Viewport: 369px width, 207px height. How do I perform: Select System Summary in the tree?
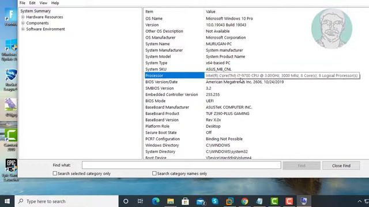36,11
